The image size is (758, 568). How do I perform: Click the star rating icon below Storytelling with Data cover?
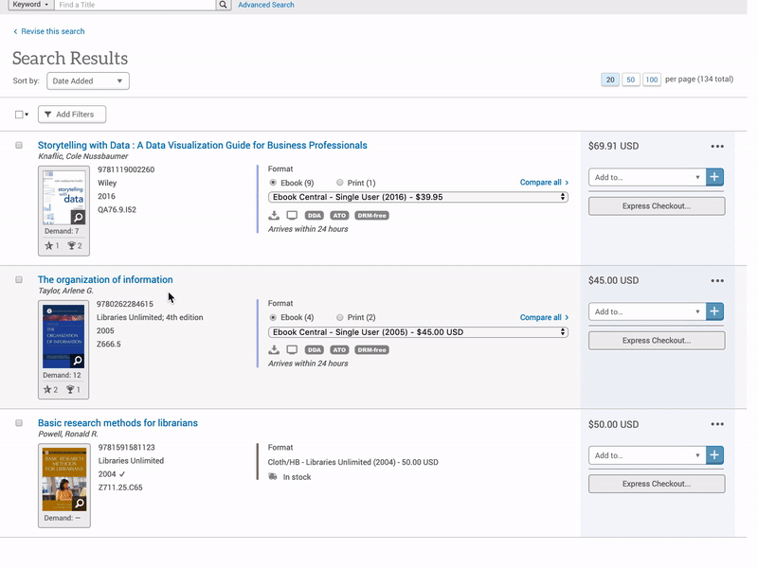tap(46, 243)
